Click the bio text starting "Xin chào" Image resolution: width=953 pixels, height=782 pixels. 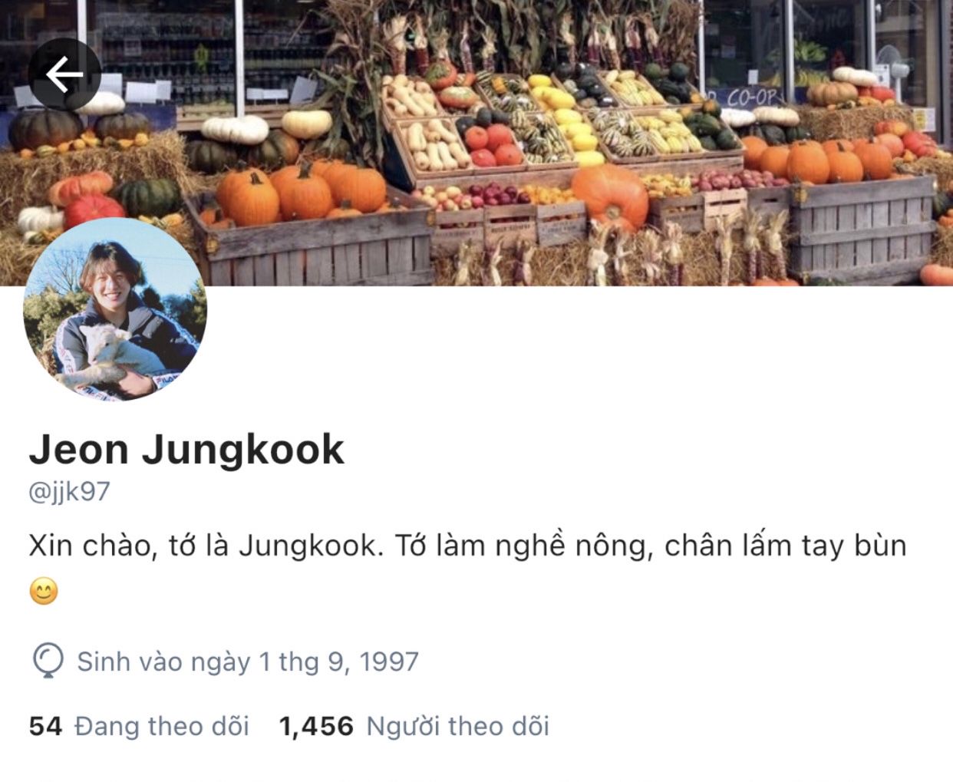click(467, 546)
